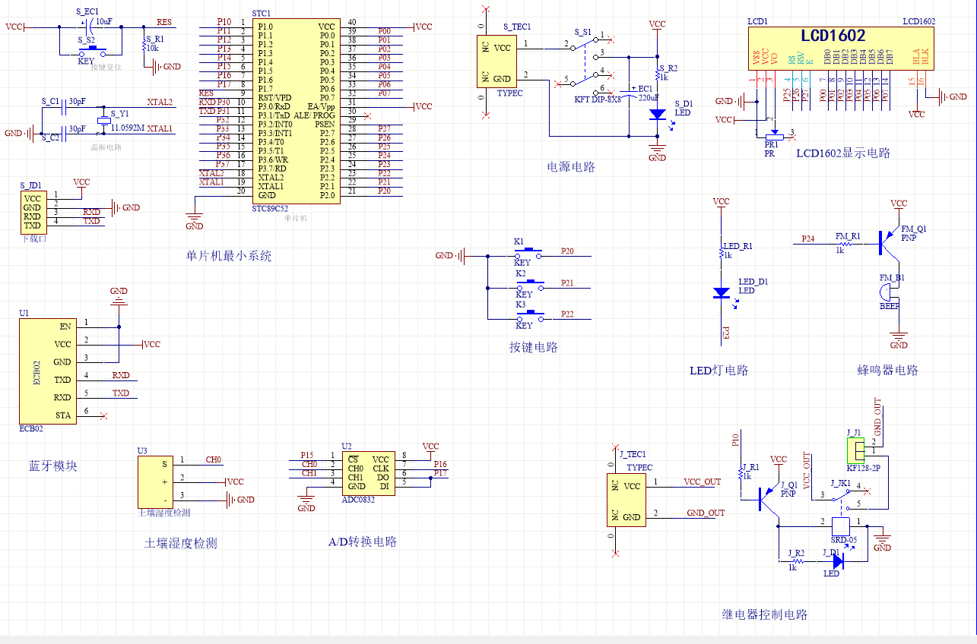Select the PR1 potentiometer under the LCD
This screenshot has width=977, height=644.
(x=772, y=134)
